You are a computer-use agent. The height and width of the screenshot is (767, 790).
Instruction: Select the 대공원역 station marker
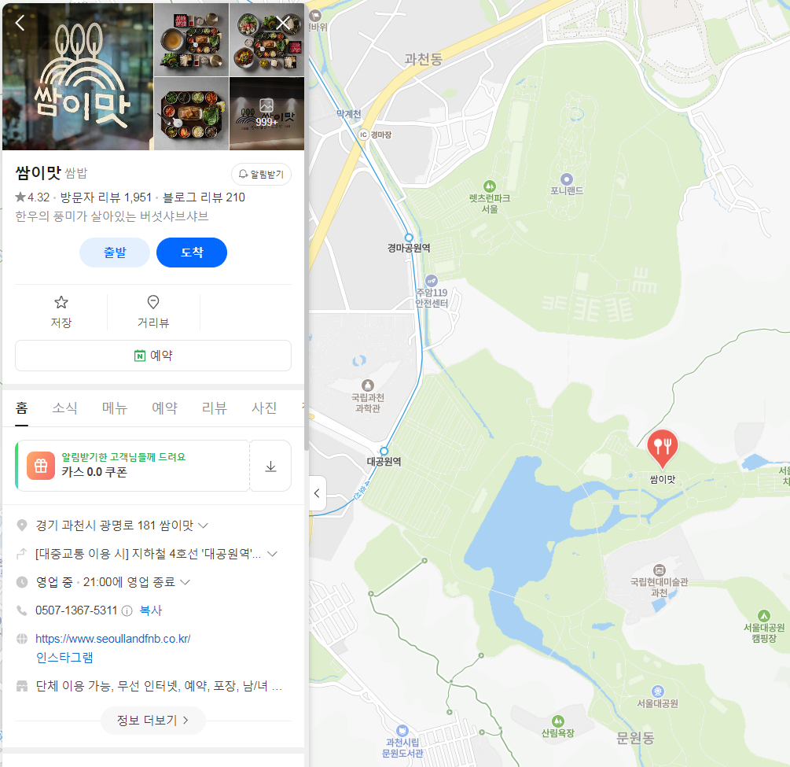[x=384, y=451]
